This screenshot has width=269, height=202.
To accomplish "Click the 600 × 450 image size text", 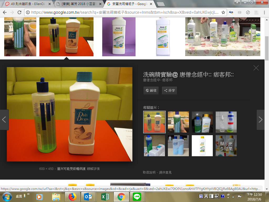I will 46,169.
